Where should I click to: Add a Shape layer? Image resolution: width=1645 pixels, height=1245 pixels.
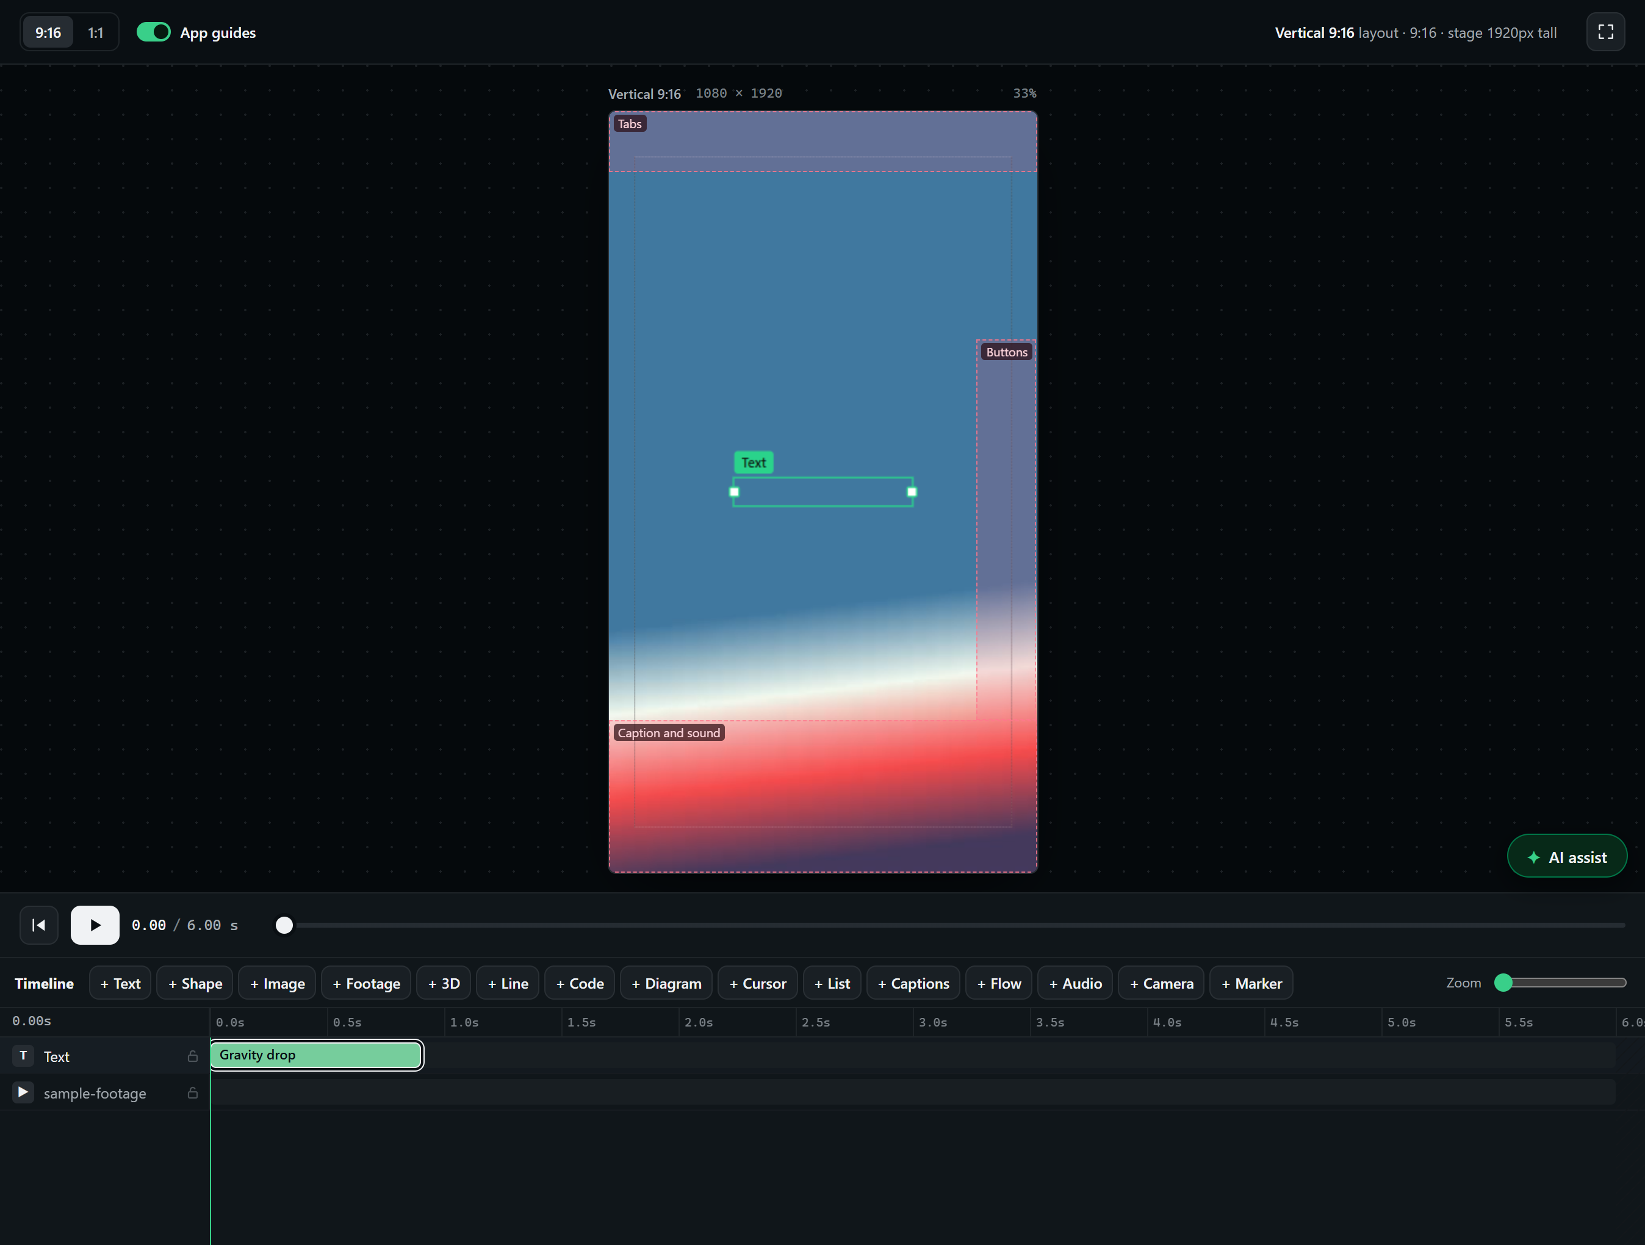pos(195,983)
